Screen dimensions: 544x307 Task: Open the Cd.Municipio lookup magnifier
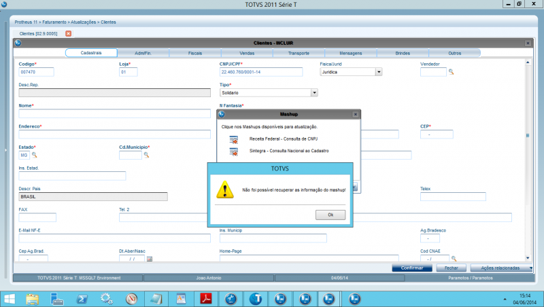click(x=146, y=155)
